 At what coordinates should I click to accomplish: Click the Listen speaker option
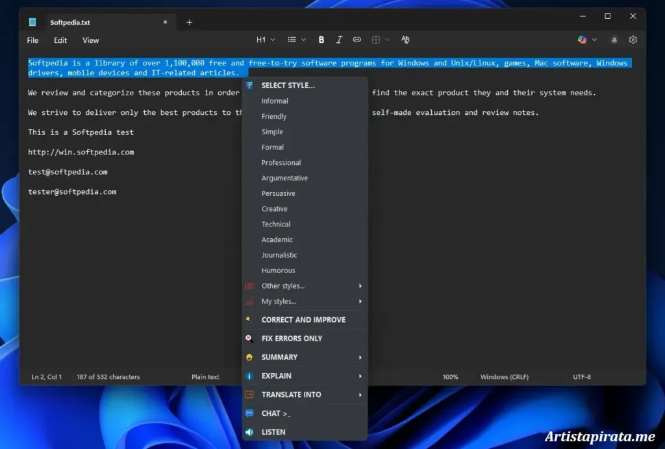(x=273, y=432)
